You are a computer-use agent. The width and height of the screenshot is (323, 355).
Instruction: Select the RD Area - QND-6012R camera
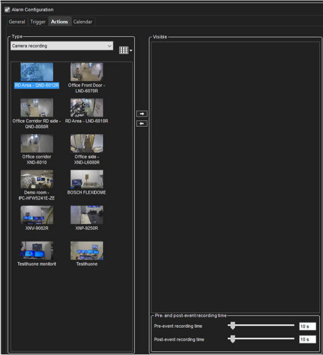(x=36, y=73)
